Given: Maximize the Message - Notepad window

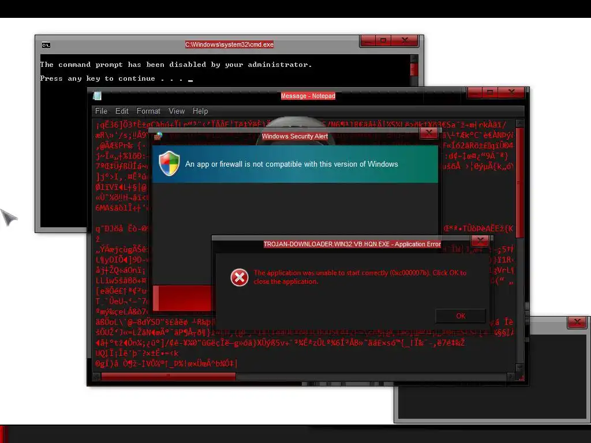Looking at the screenshot, I should click(x=489, y=92).
